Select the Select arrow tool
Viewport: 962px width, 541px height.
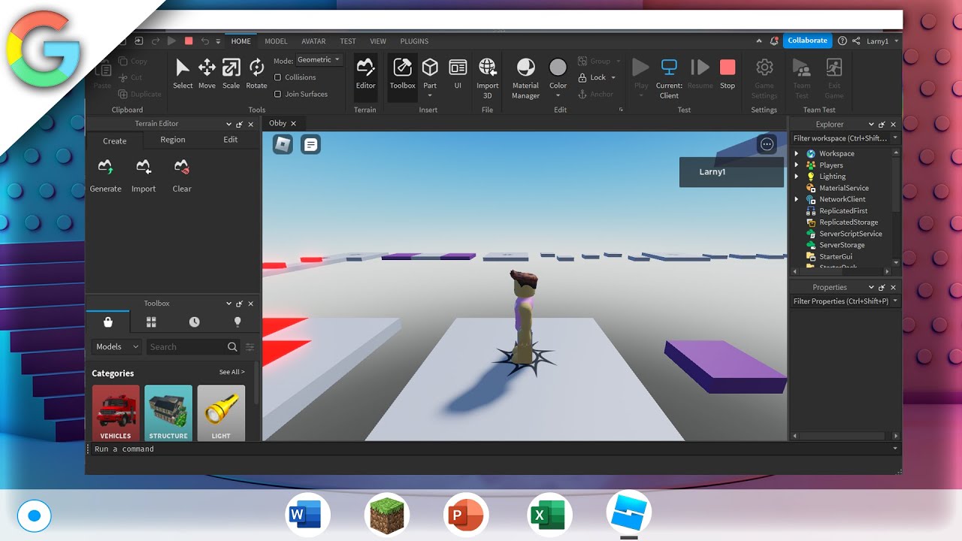point(183,74)
